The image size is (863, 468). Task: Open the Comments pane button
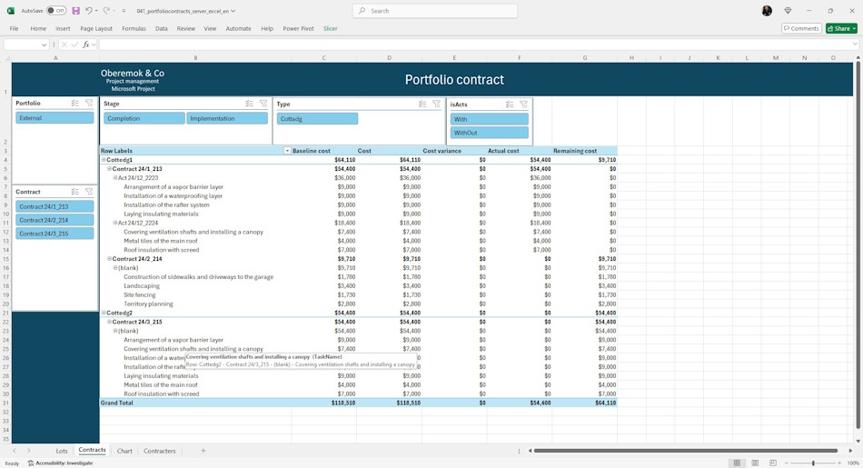click(x=801, y=29)
